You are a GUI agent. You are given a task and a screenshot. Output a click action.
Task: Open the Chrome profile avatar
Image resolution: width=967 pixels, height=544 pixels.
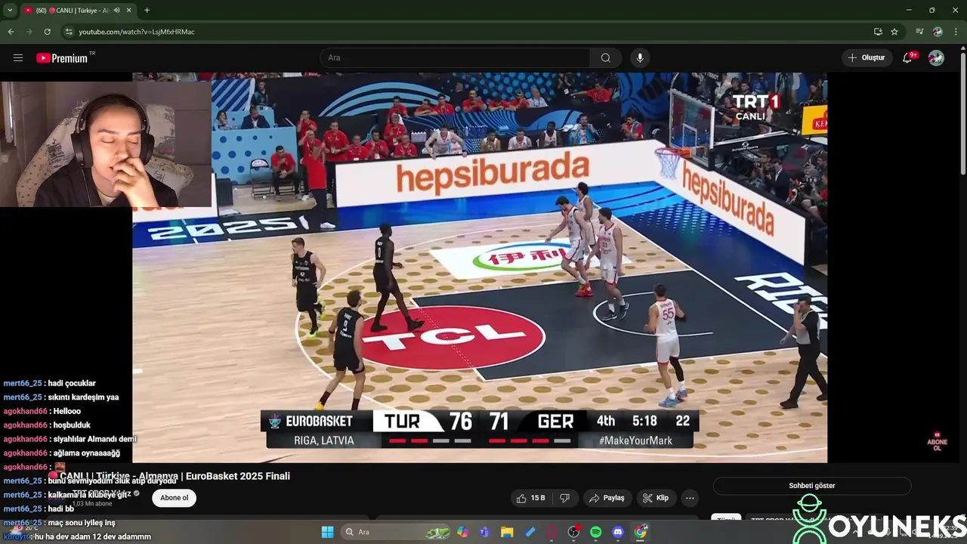[x=938, y=32]
